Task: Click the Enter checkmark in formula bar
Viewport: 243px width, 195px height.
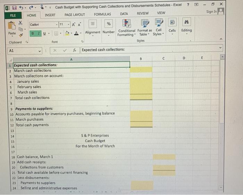Action: (x=65, y=50)
